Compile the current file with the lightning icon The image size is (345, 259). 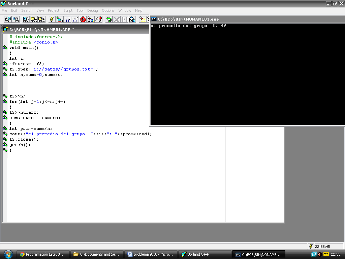(x=51, y=19)
